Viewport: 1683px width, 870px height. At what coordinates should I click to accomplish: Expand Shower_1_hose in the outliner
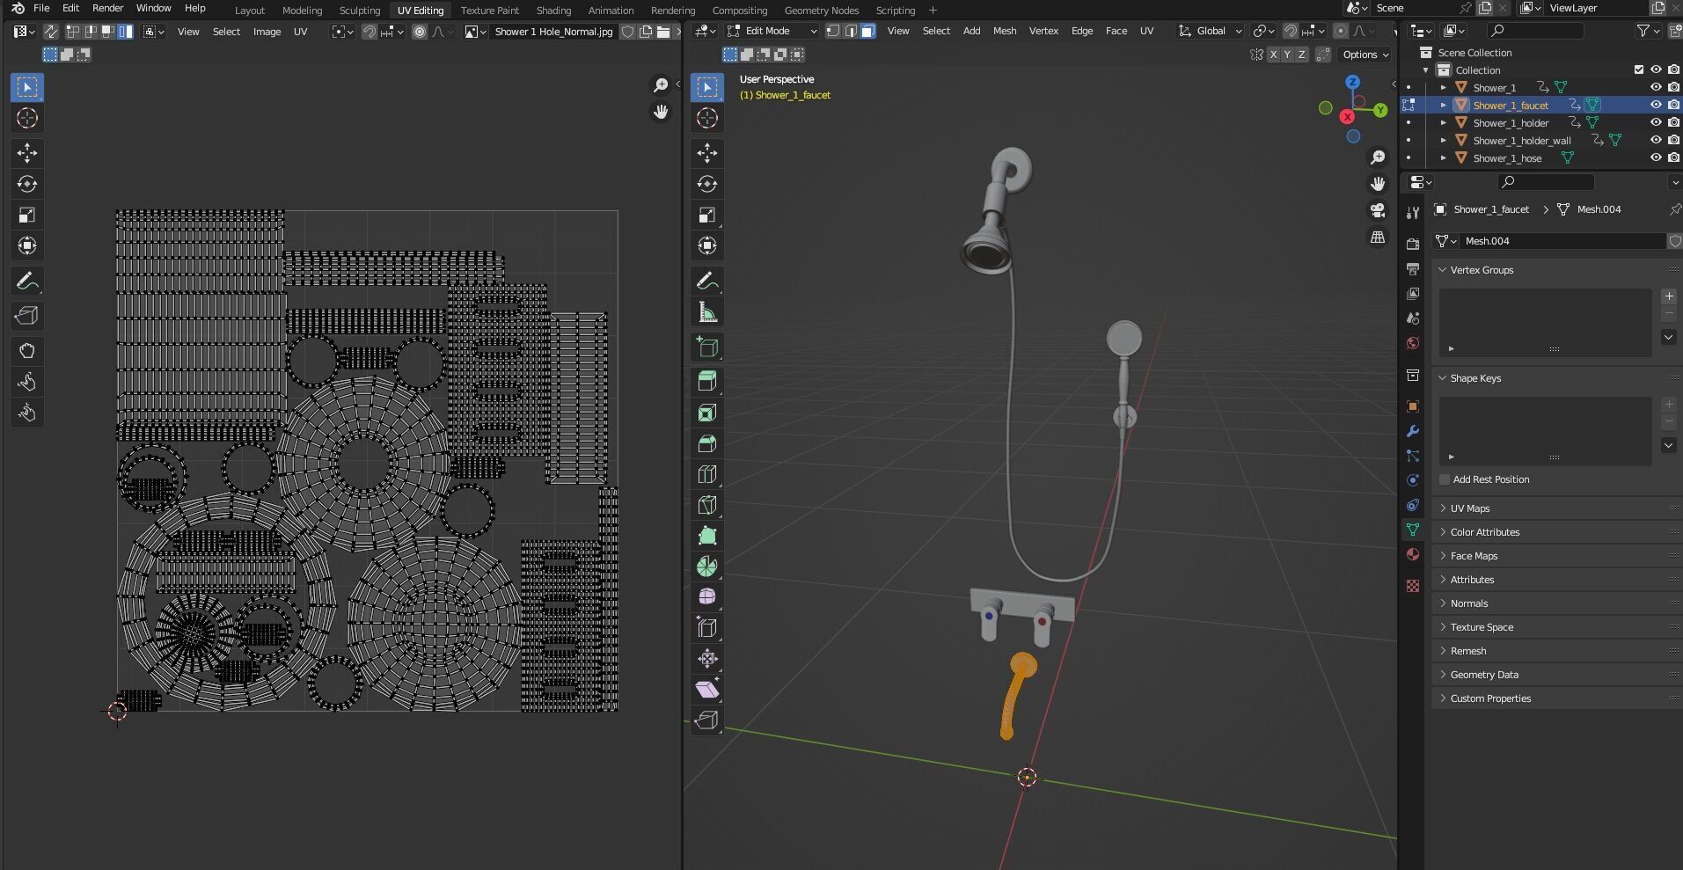[x=1443, y=158]
